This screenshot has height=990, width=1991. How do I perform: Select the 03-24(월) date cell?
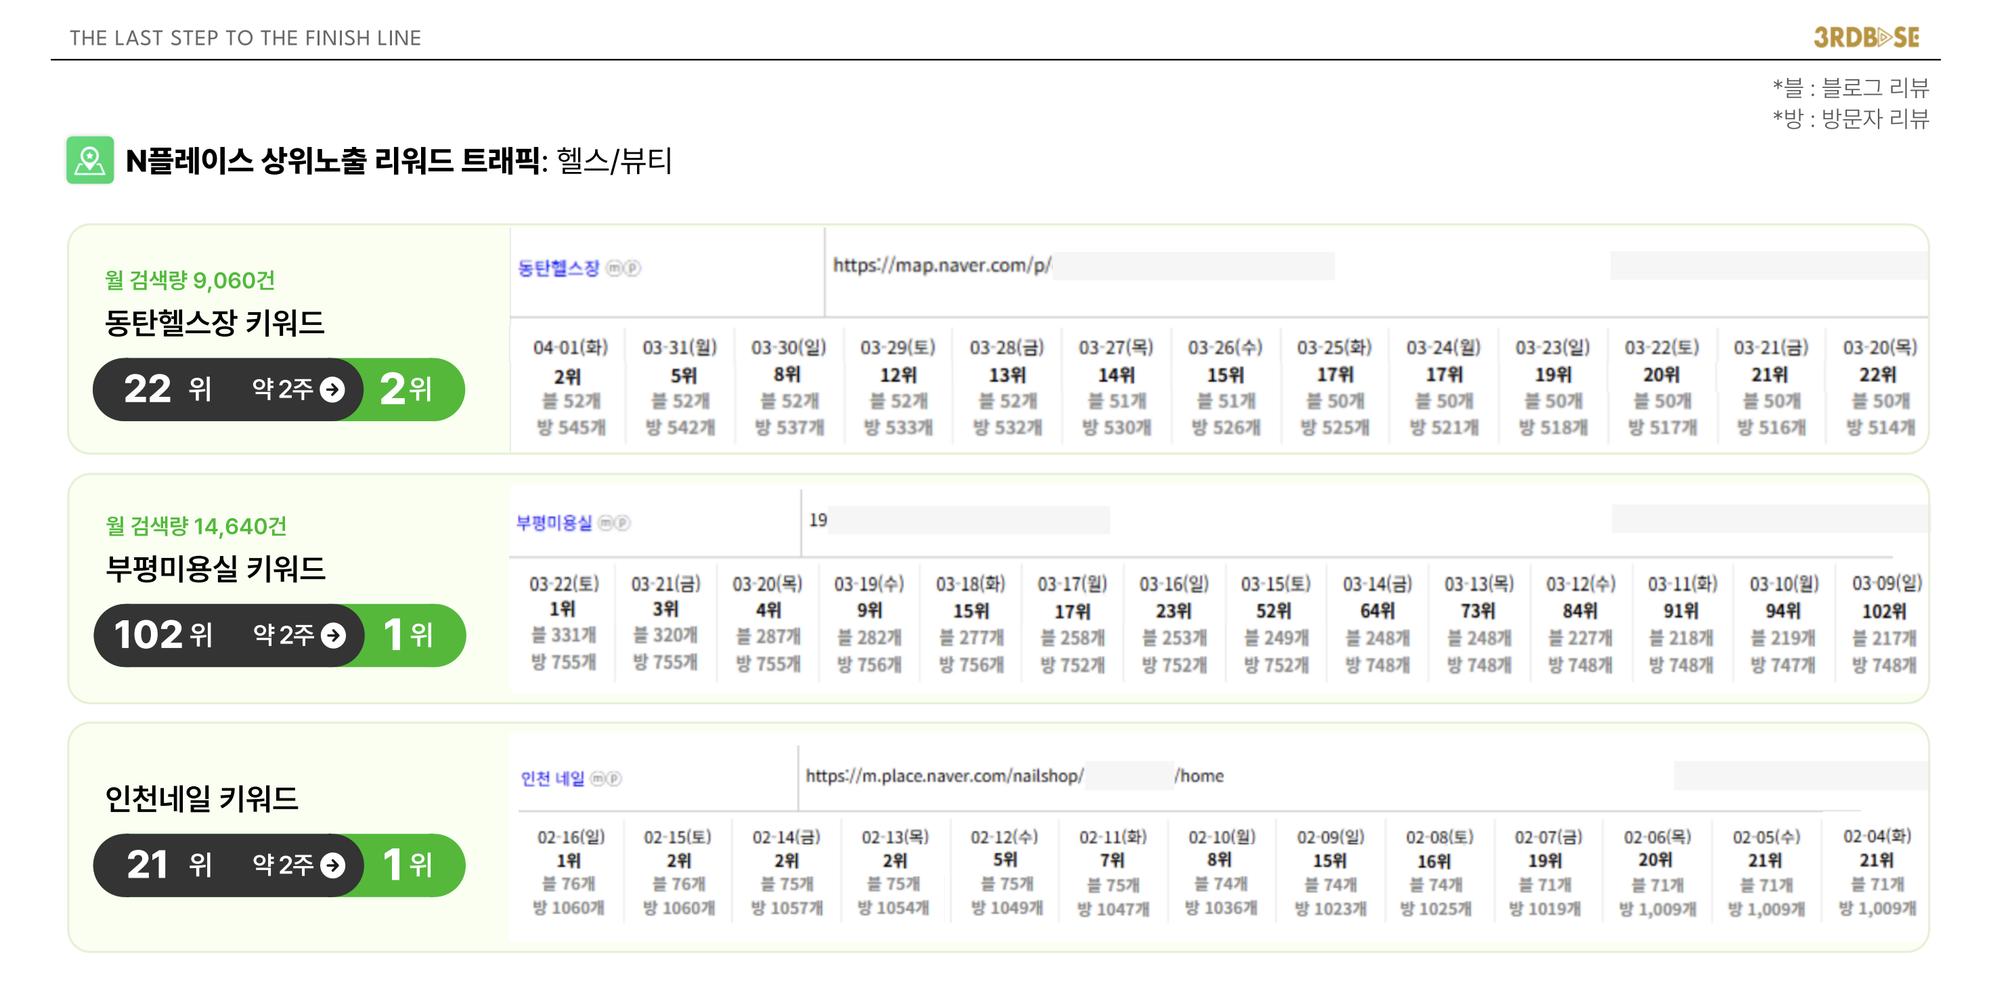pos(1444,348)
